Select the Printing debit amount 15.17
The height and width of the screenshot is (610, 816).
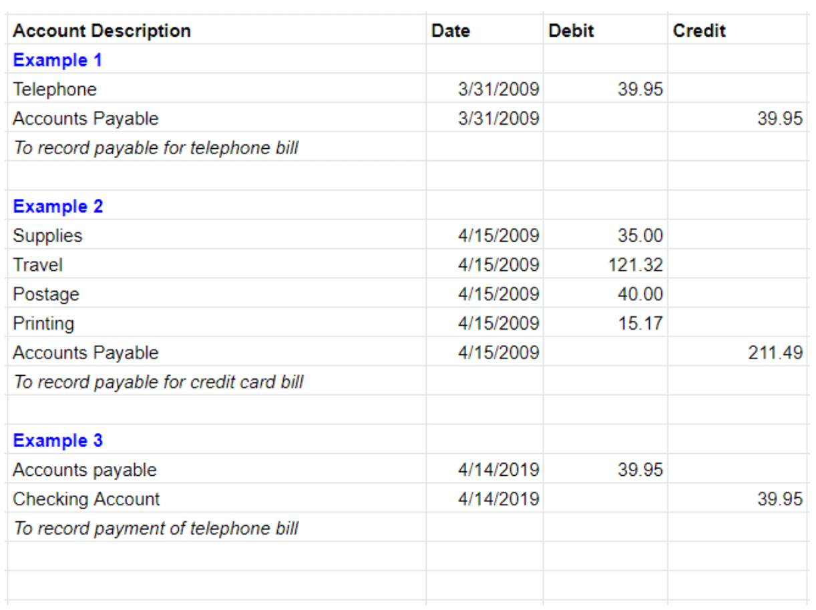tap(640, 324)
